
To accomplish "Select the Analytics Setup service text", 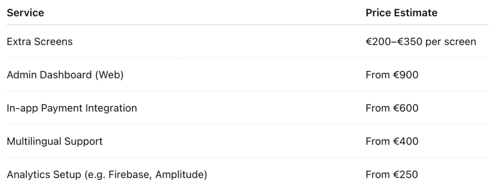I will coord(106,175).
